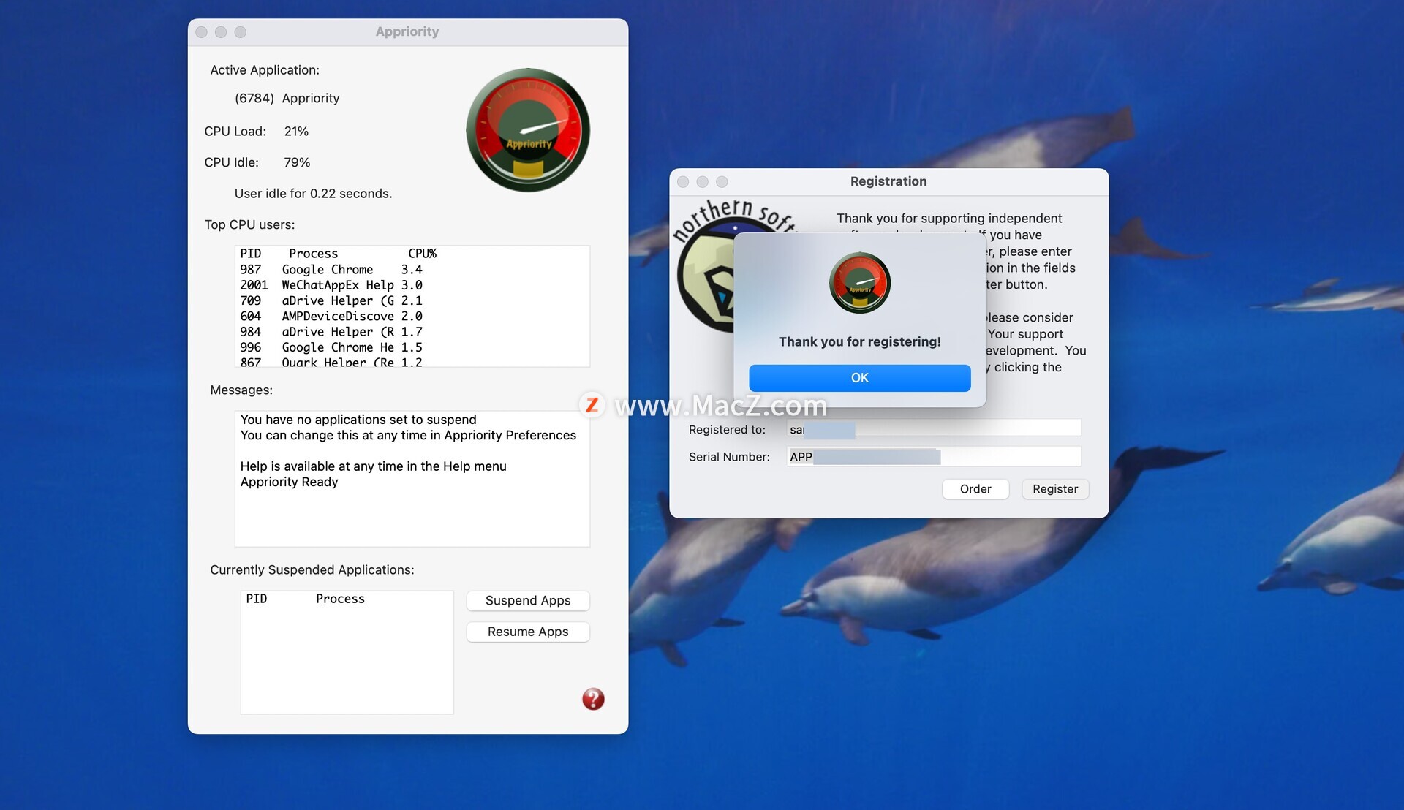Click the PID header in Top CPU users
Screen dimensions: 1404x810
[x=250, y=254]
